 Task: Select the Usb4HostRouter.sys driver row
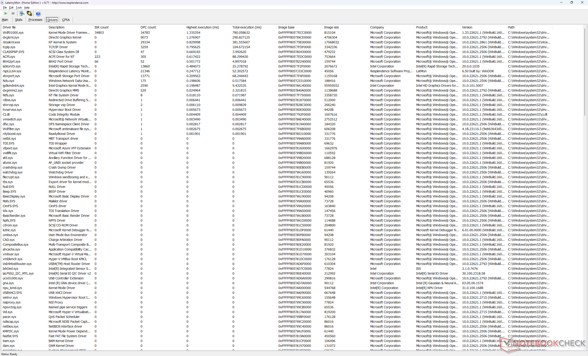click(276, 264)
